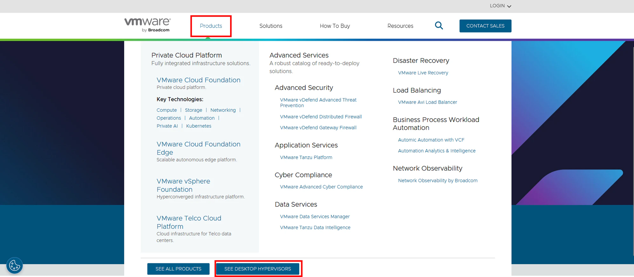Open VMware Telco Cloud Platform link
Screen dimensions: 634x277
(189, 222)
